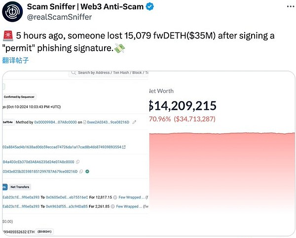The image size is (296, 238).
Task: Open @realScamSniffer handle link
Action: (x=59, y=17)
